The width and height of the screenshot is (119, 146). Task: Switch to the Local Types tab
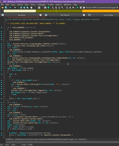click(x=108, y=15)
